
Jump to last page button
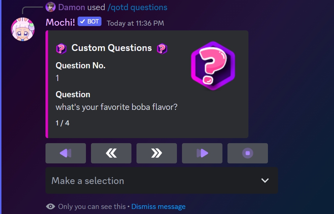pos(202,153)
